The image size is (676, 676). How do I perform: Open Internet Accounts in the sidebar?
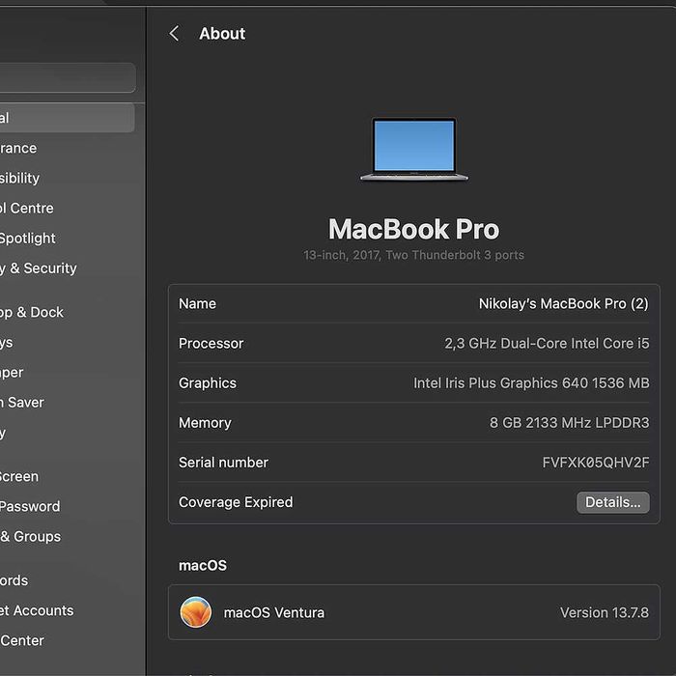coord(37,610)
